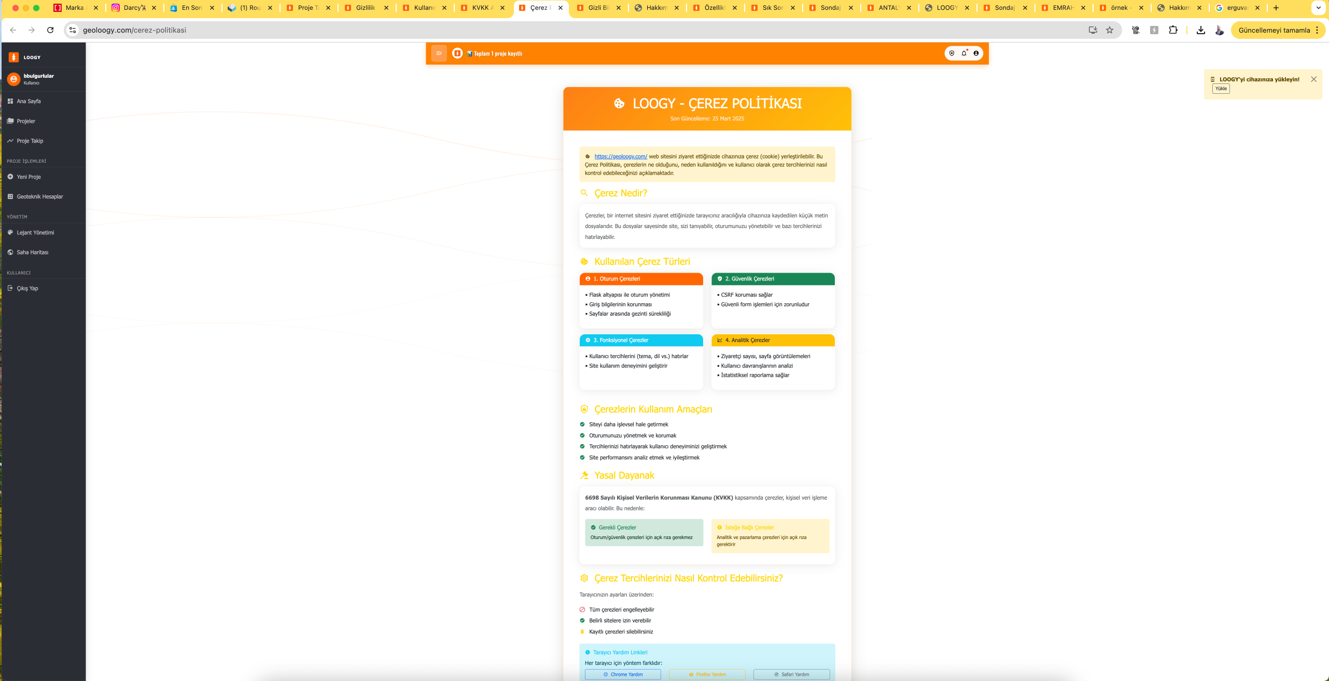Click the notification bell icon
The height and width of the screenshot is (681, 1329).
tap(964, 53)
